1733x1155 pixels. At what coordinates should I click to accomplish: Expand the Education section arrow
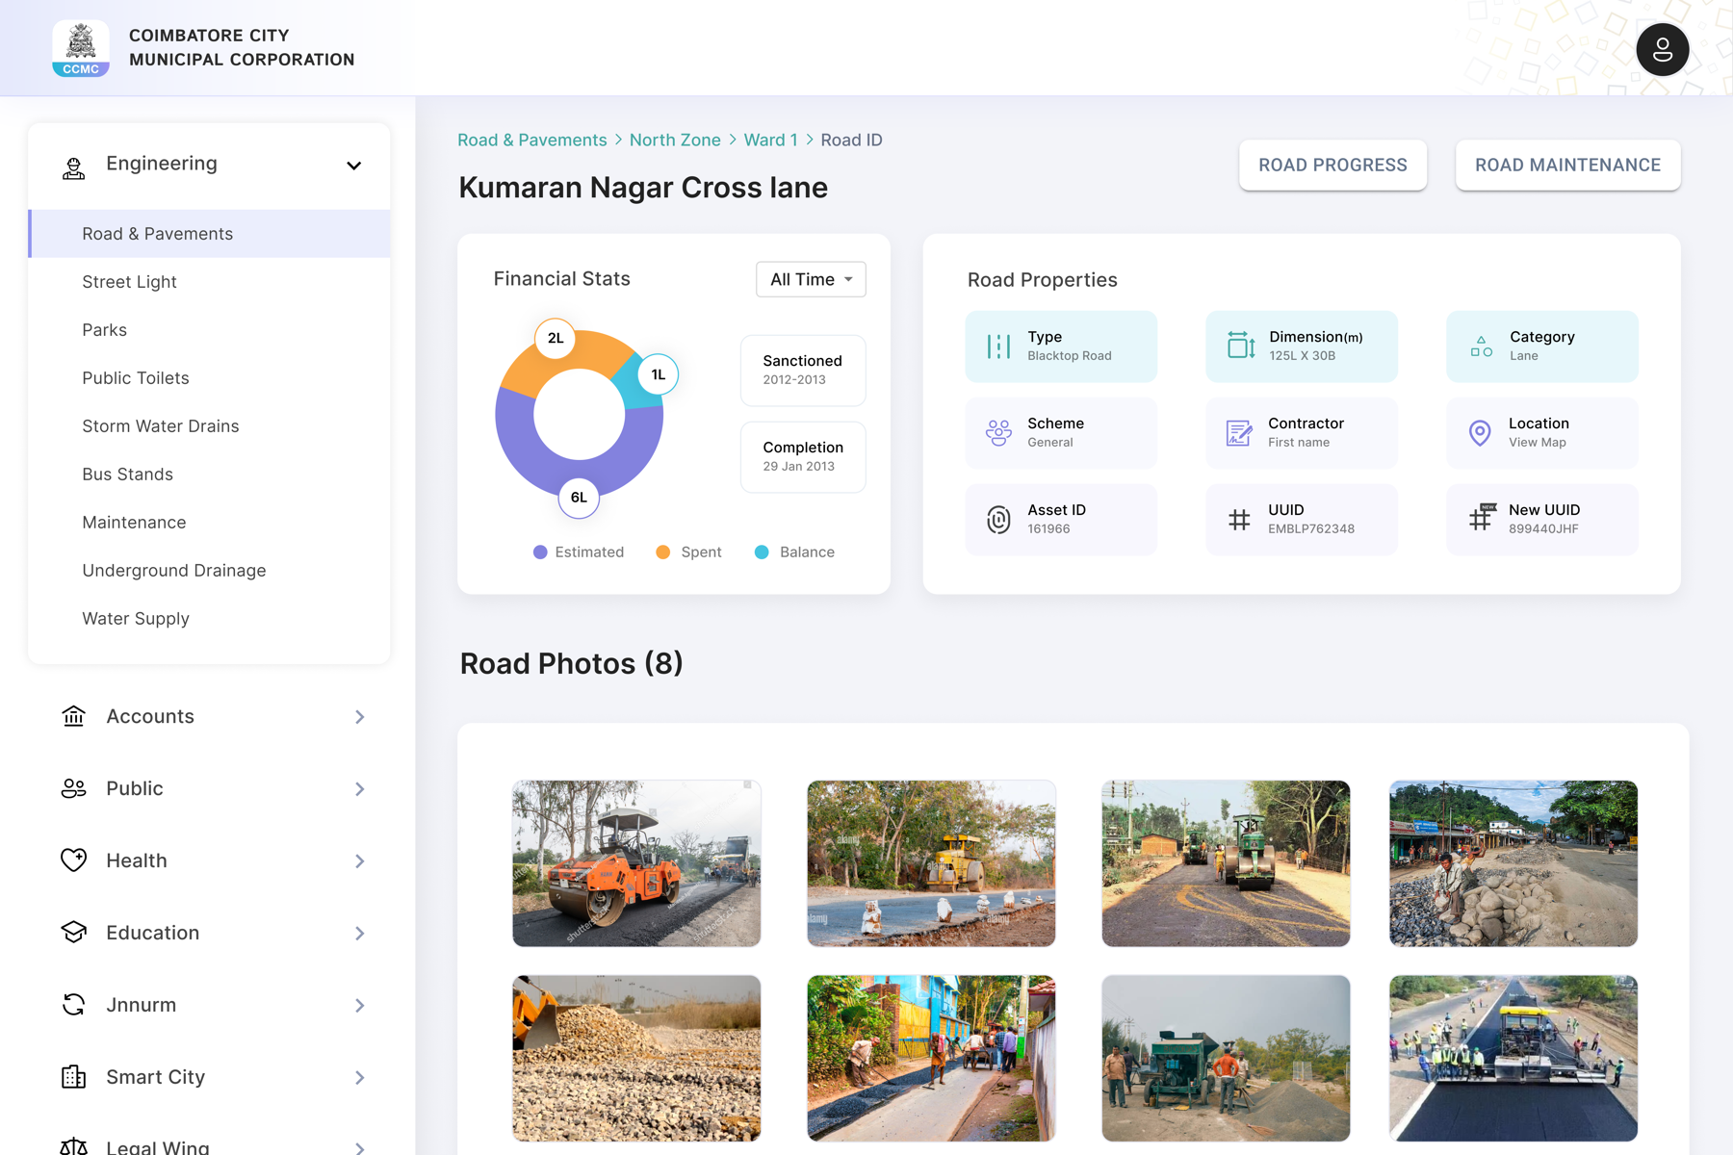click(x=359, y=934)
